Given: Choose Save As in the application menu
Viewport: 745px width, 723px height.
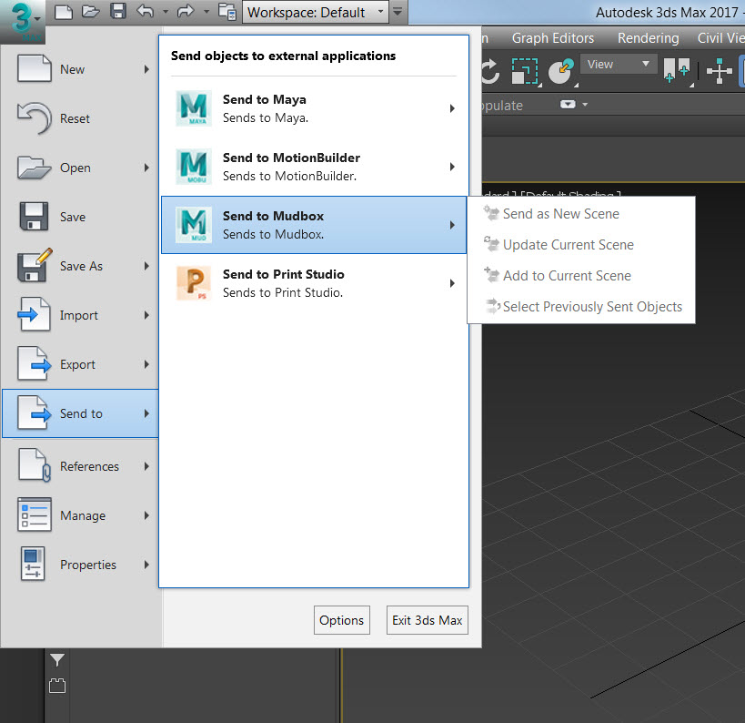Looking at the screenshot, I should coord(81,267).
